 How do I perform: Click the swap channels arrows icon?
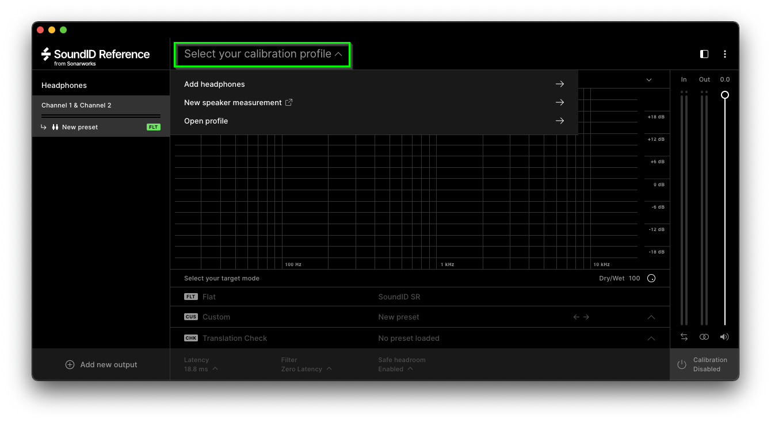pos(684,337)
